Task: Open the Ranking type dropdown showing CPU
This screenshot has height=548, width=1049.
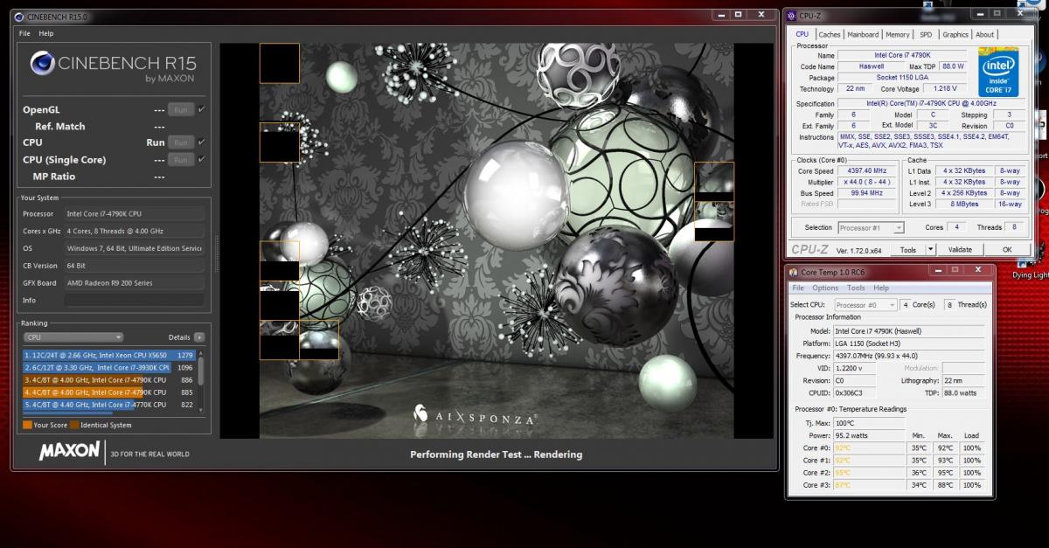Action: point(73,337)
